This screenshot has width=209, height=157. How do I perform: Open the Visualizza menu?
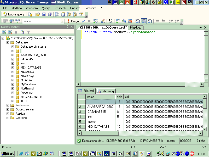click(x=32, y=8)
